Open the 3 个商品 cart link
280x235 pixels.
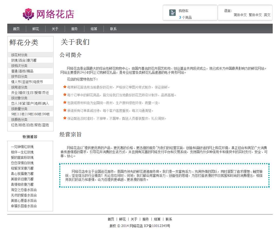185,17
